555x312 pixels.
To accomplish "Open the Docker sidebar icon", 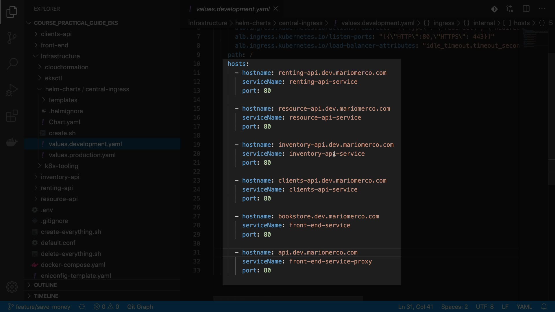I will (x=12, y=142).
